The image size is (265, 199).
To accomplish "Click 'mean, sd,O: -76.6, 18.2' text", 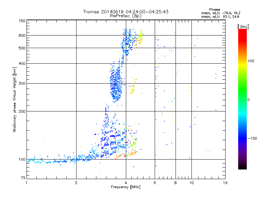I will pos(221,13).
